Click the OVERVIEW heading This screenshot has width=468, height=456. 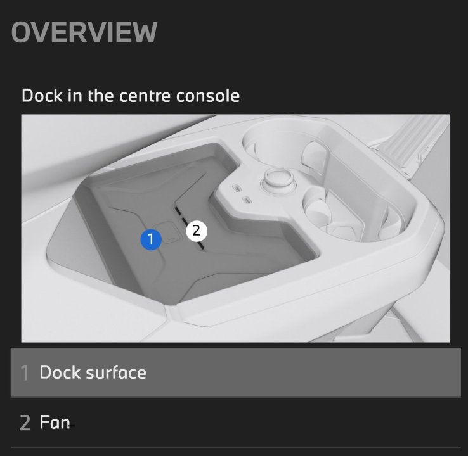84,32
